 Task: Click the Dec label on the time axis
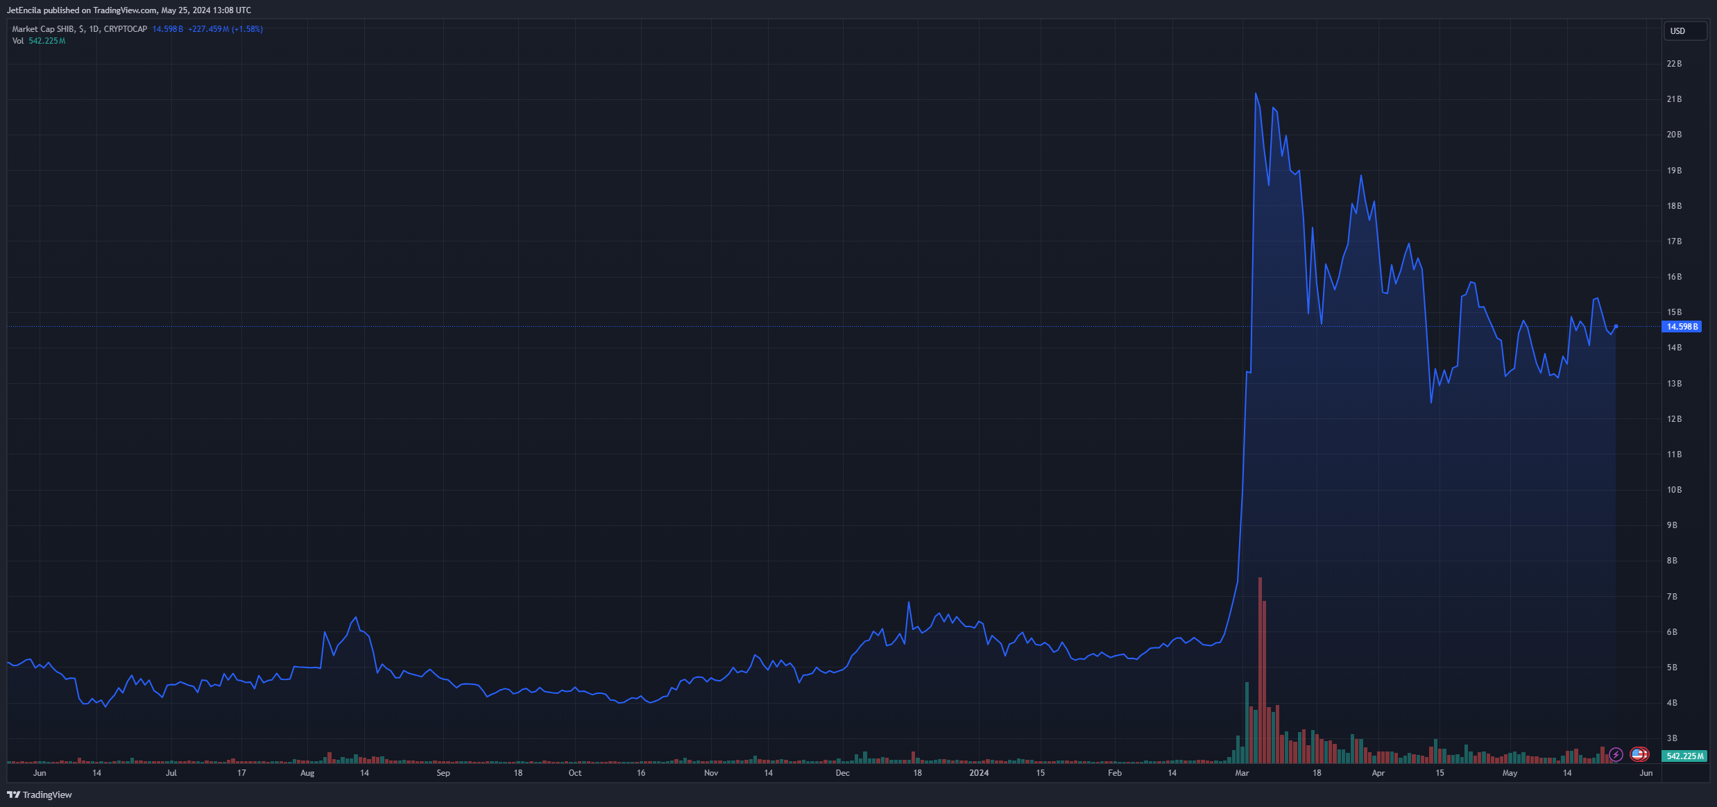click(842, 773)
